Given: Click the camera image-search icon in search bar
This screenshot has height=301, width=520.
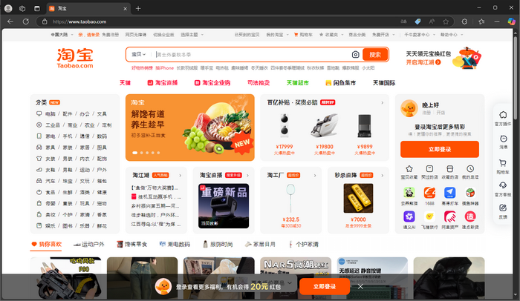Looking at the screenshot, I should click(355, 55).
